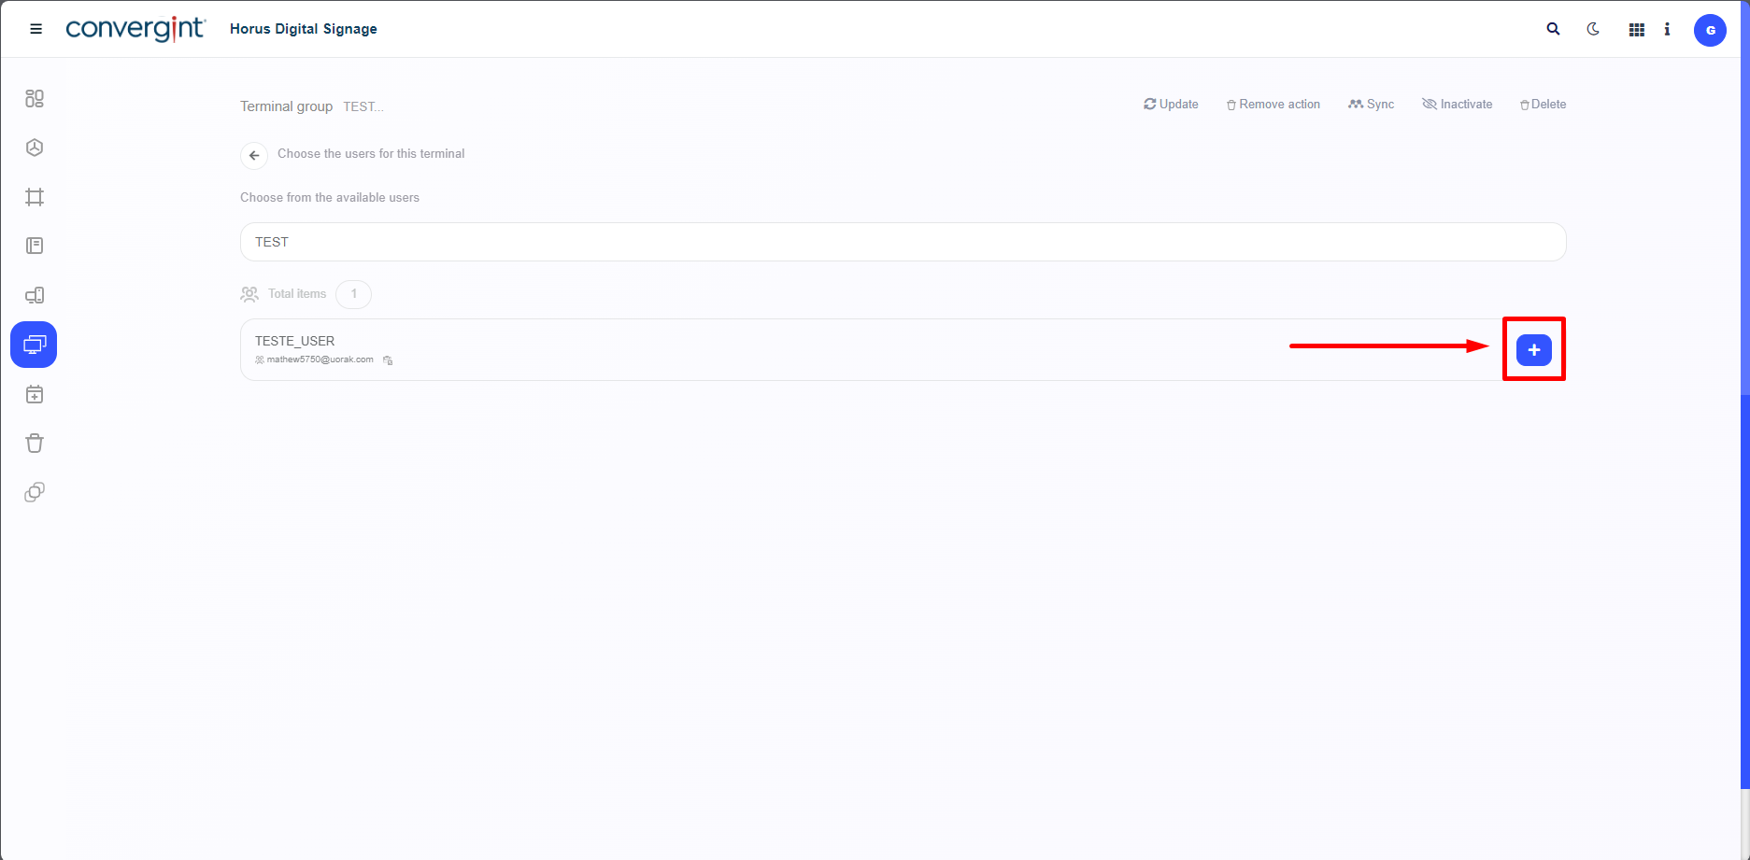Toggle dark mode moon icon
Screen dimensions: 1750x860
point(1593,29)
